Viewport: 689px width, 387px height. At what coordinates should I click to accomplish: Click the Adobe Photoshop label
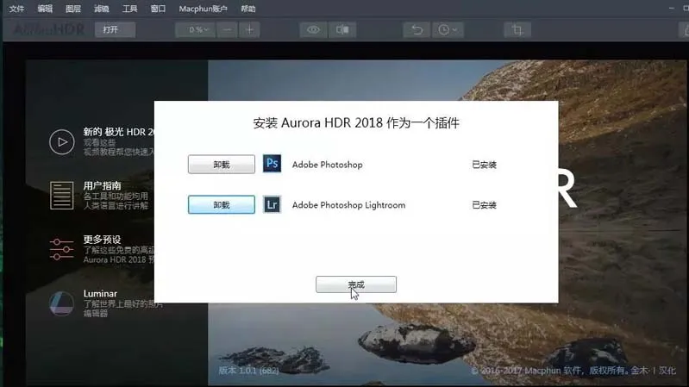[x=328, y=165]
